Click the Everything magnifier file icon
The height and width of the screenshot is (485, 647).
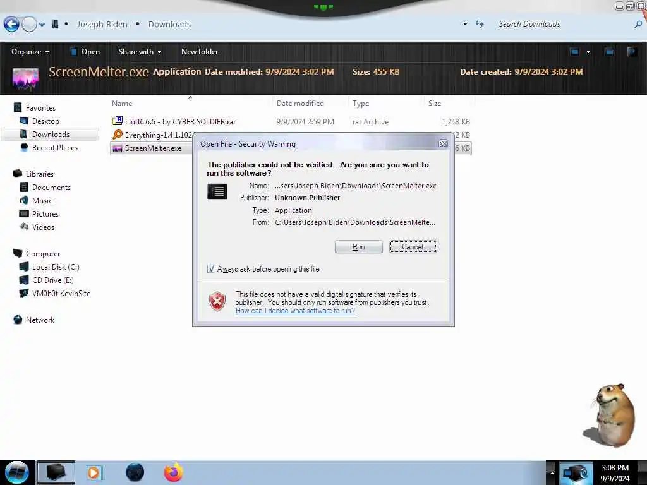[118, 135]
